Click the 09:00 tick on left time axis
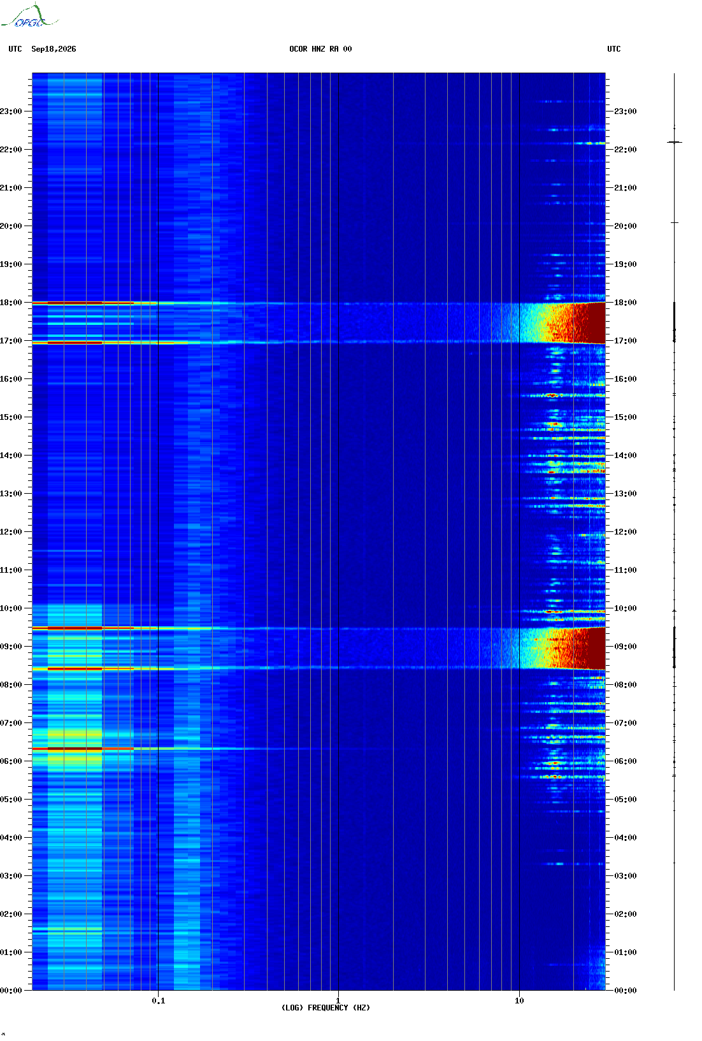702x1041 pixels. (11, 647)
